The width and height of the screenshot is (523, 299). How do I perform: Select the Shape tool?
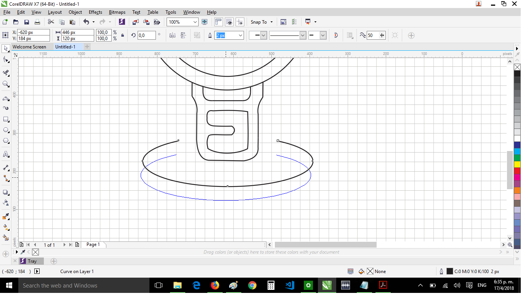[x=6, y=60]
